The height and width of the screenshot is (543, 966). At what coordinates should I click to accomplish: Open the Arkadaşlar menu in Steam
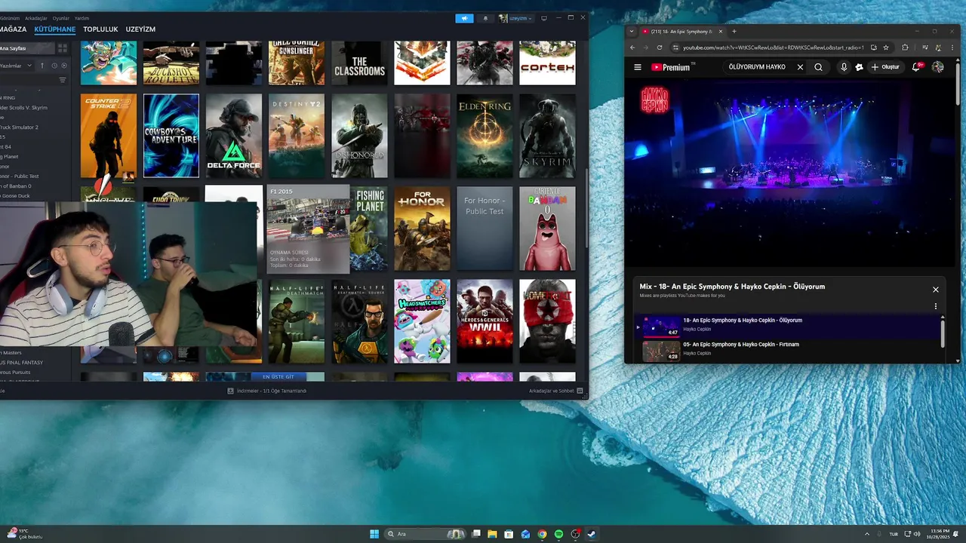coord(35,18)
